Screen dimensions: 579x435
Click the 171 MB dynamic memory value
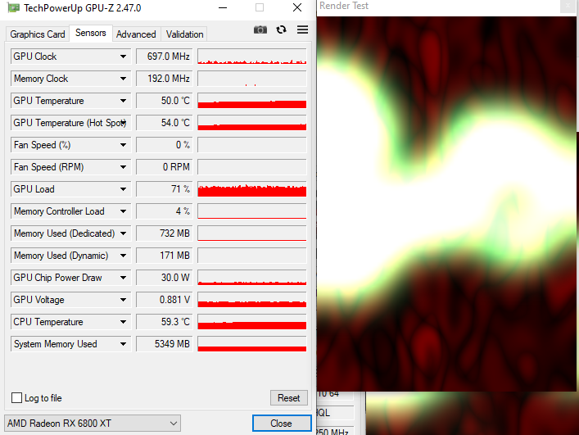click(165, 256)
